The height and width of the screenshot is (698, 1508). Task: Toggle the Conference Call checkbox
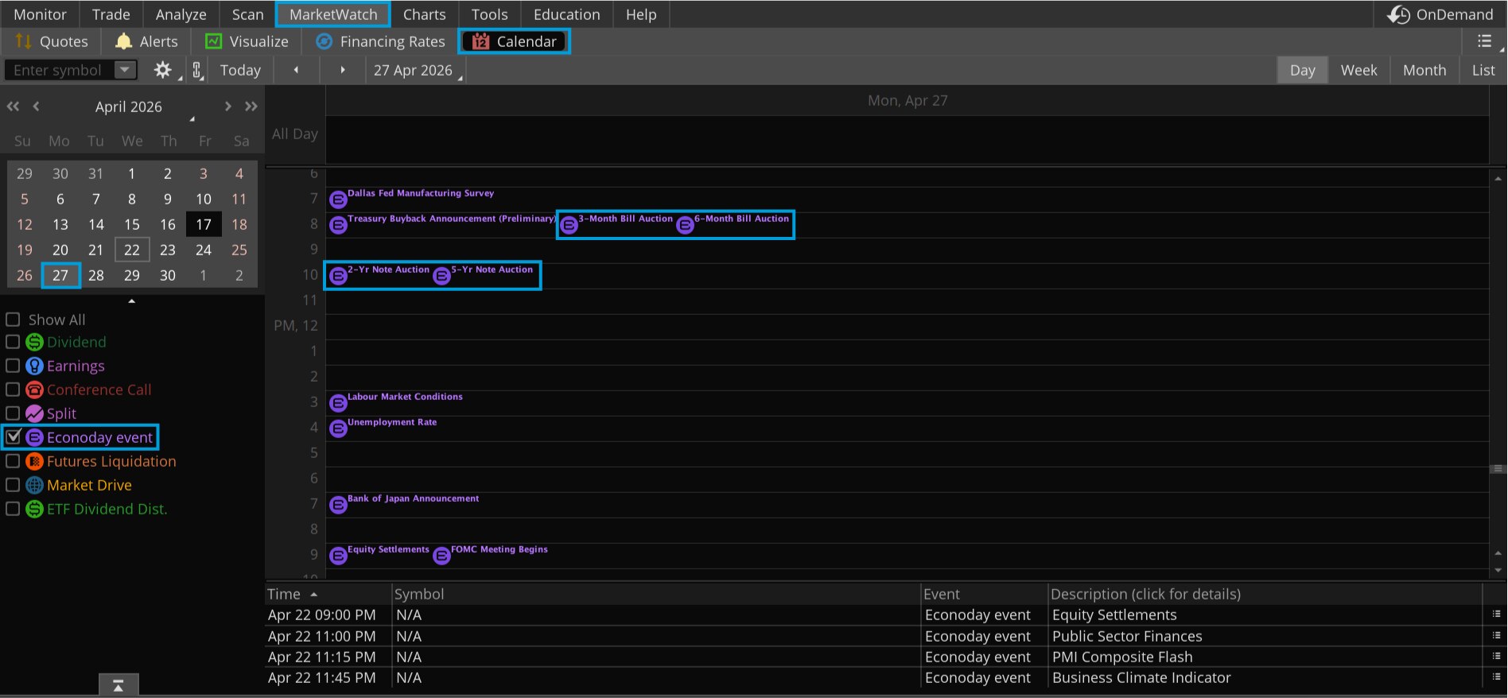13,390
